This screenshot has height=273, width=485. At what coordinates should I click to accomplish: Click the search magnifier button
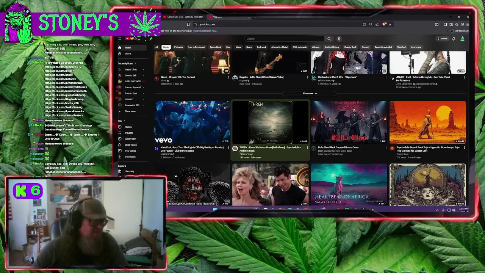point(329,39)
